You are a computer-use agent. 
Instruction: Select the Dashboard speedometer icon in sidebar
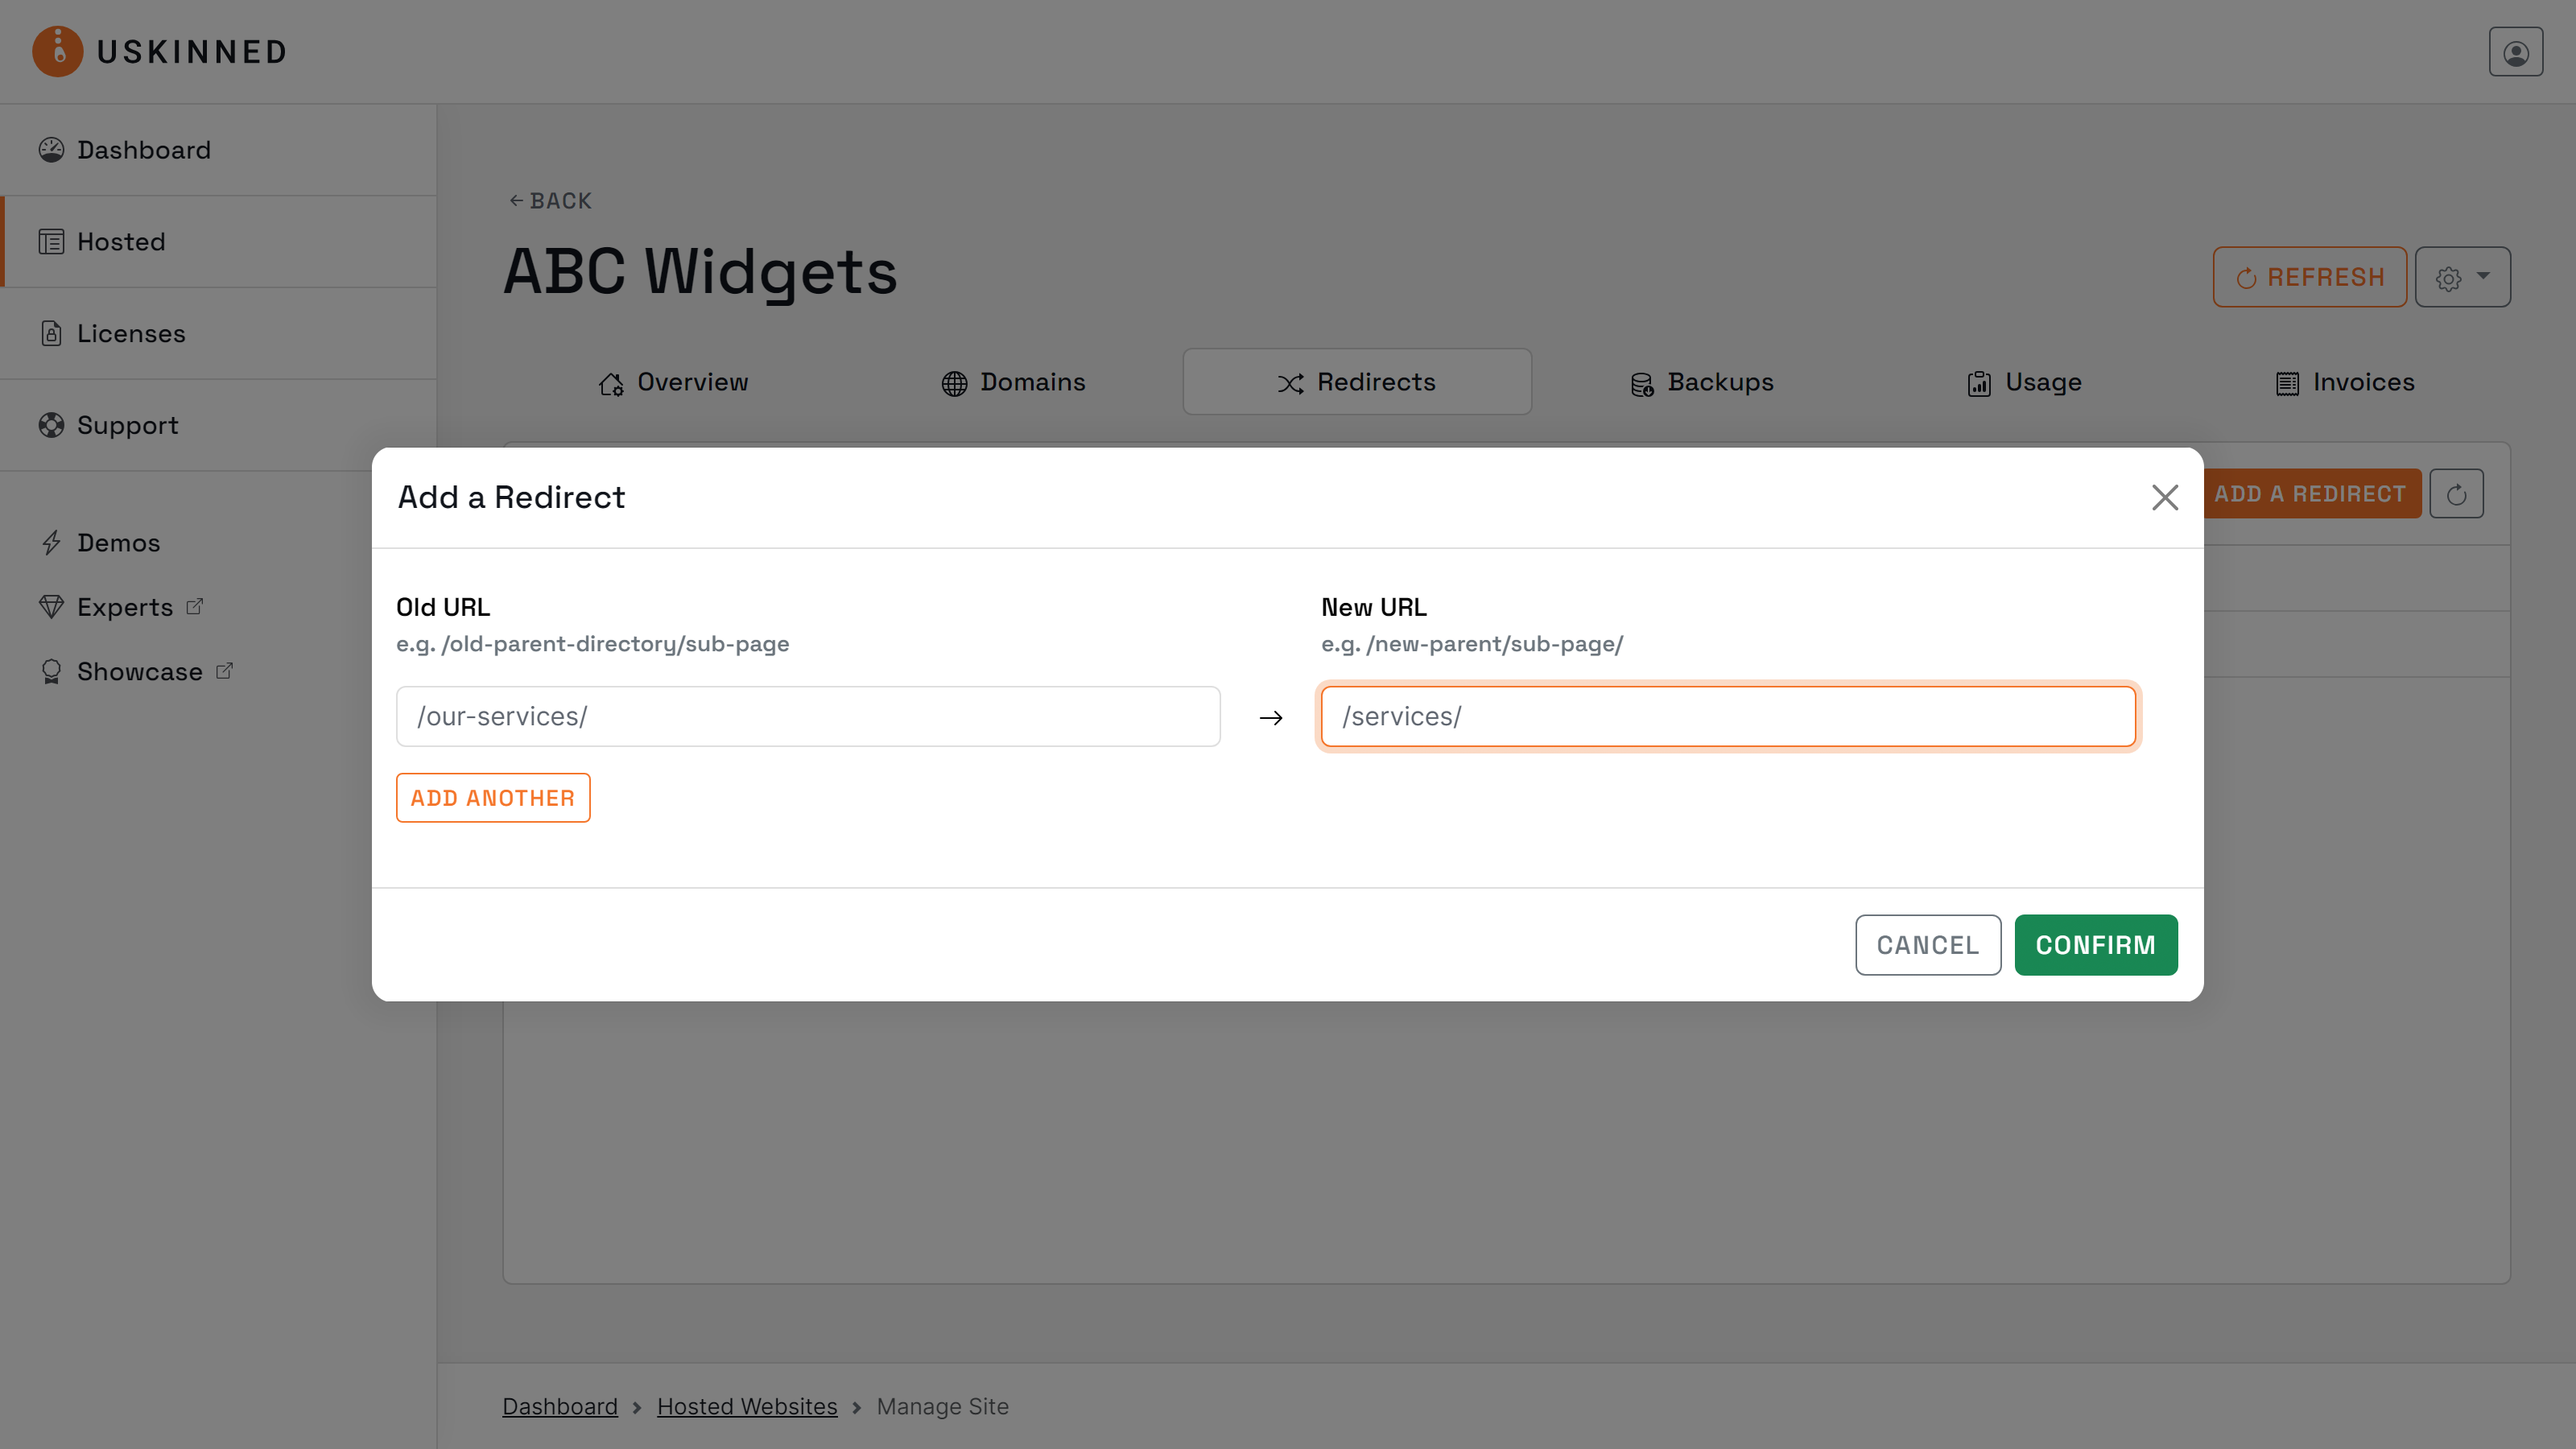coord(52,148)
